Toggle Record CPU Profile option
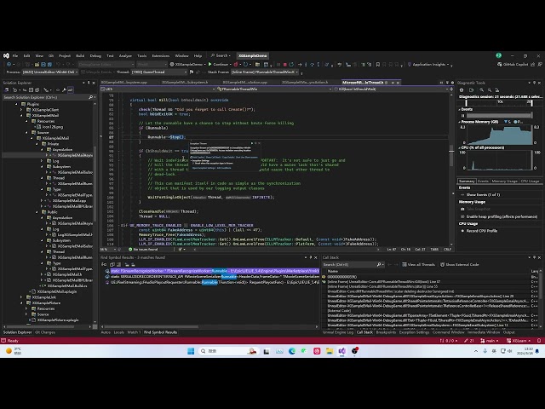 click(x=479, y=231)
